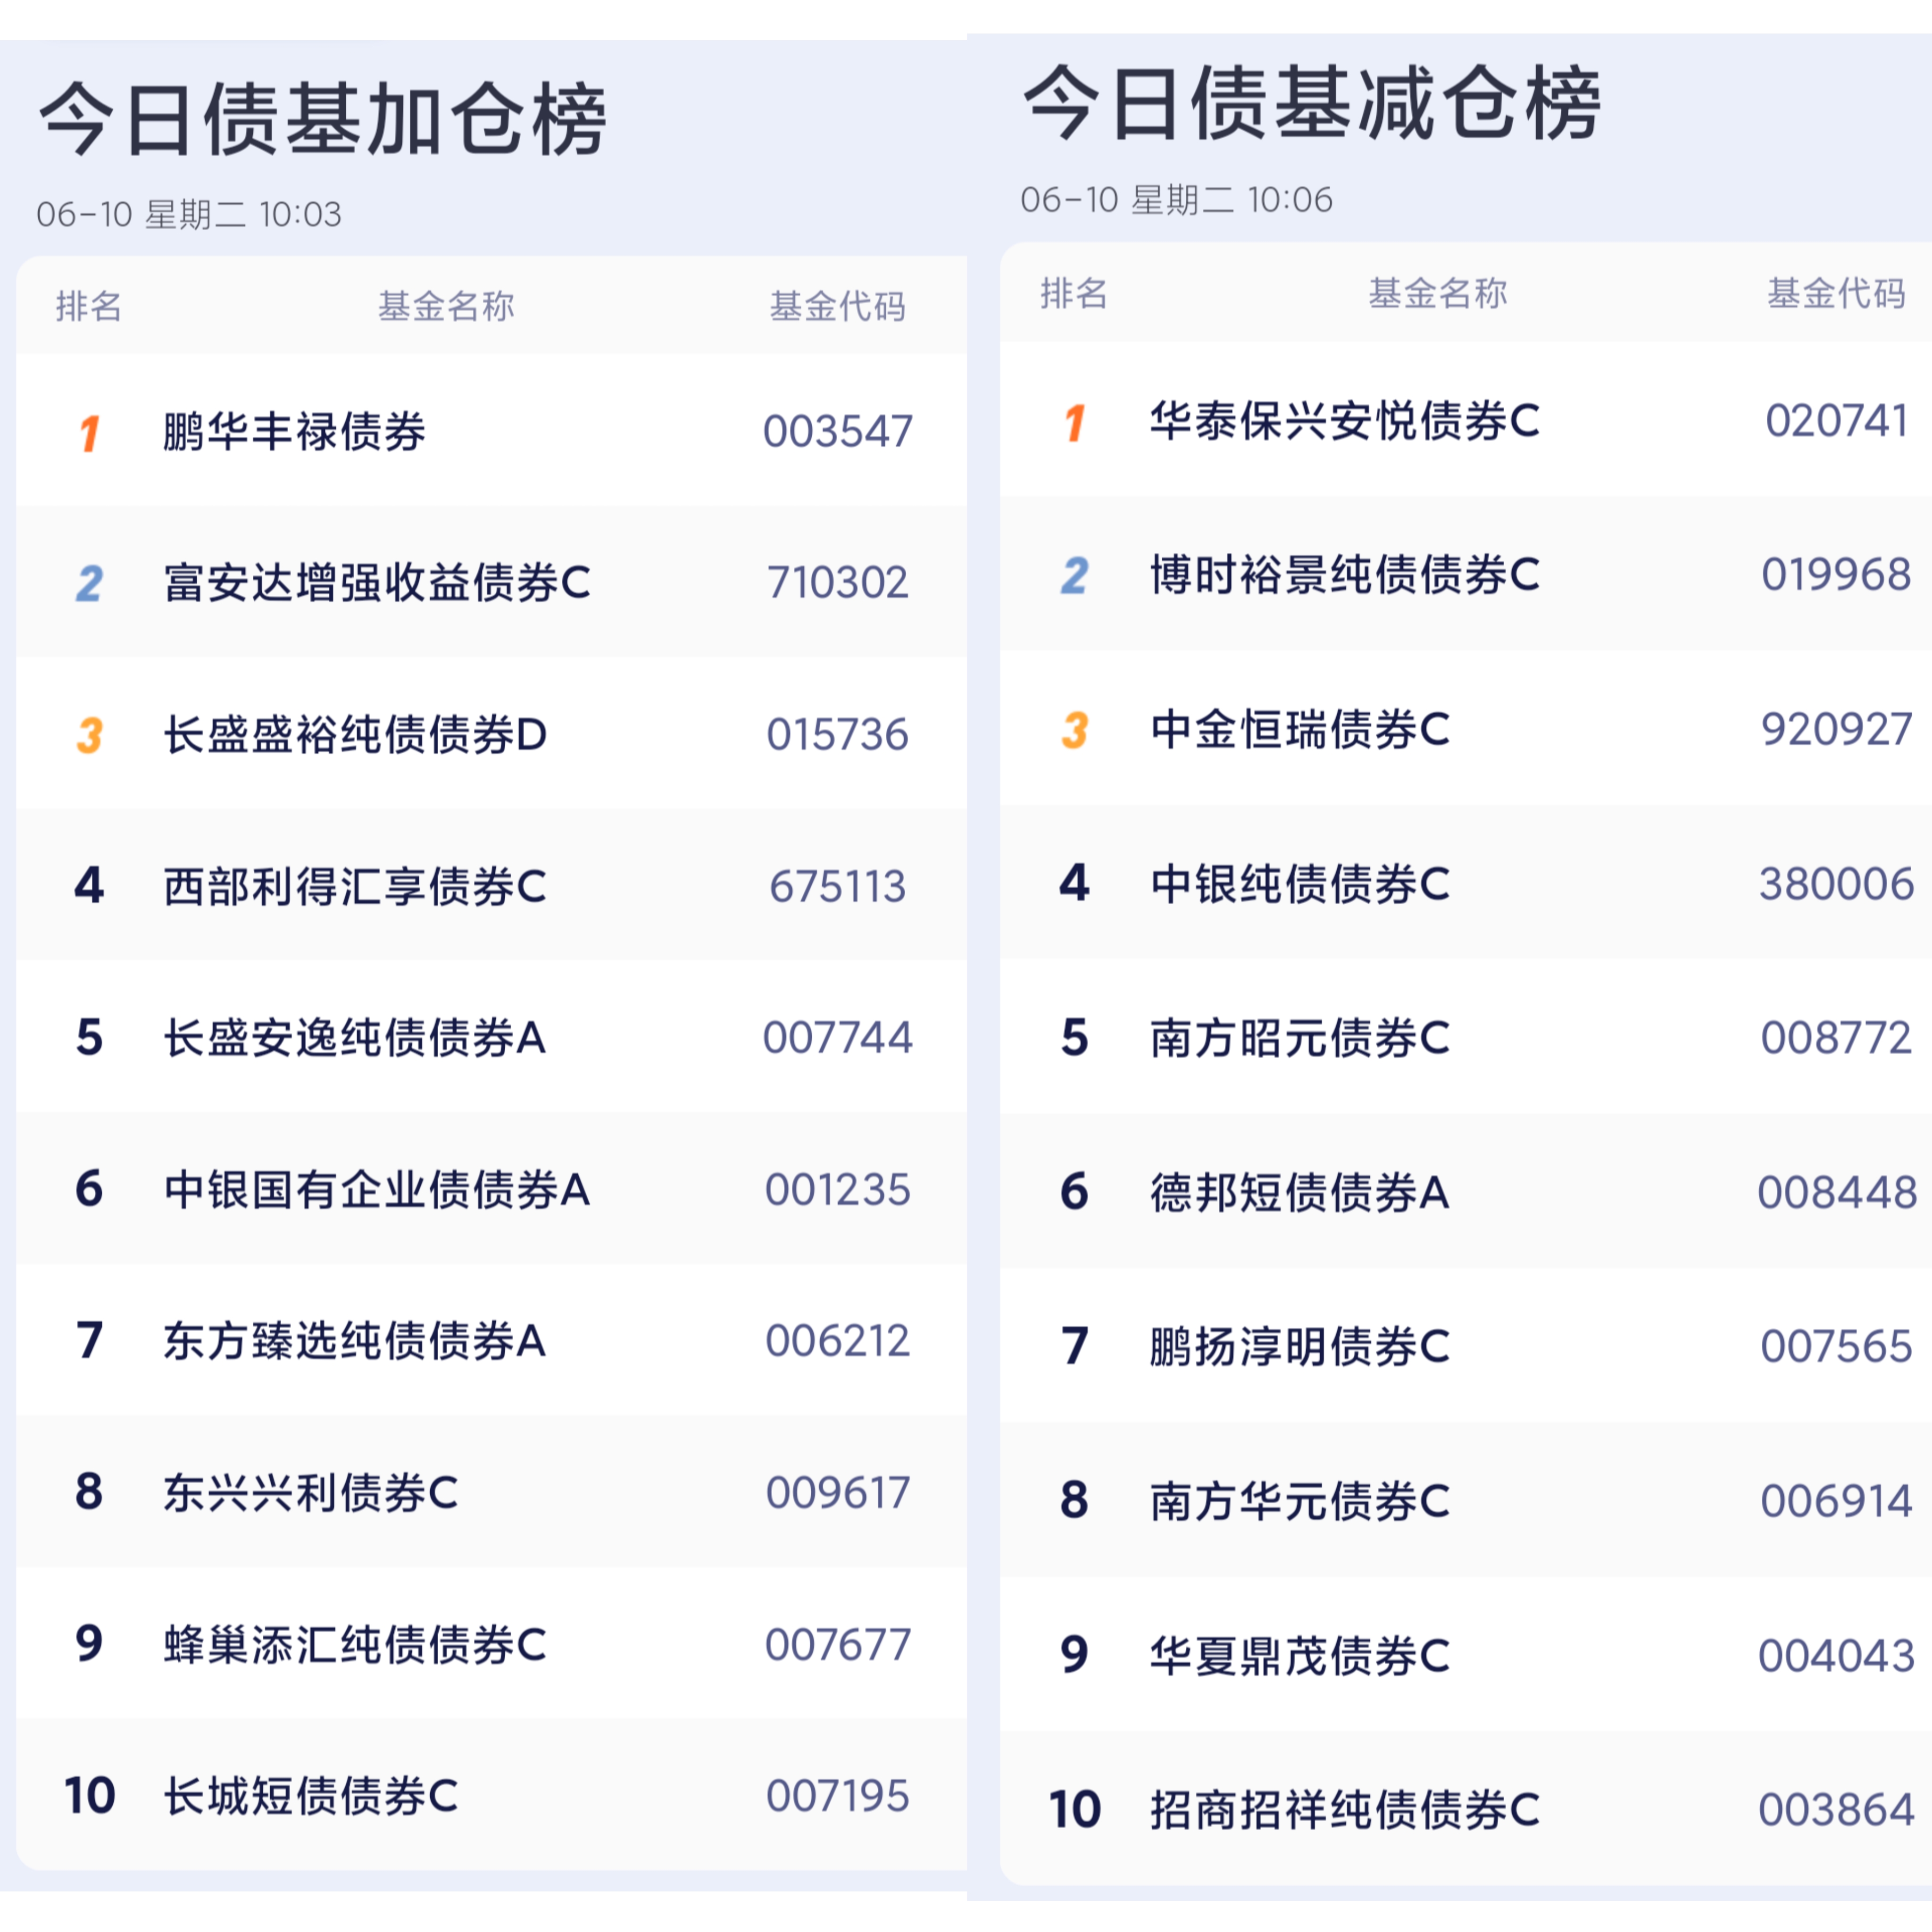Click the blue rank 2 badge beside 富安达增强收益债券C

point(89,583)
